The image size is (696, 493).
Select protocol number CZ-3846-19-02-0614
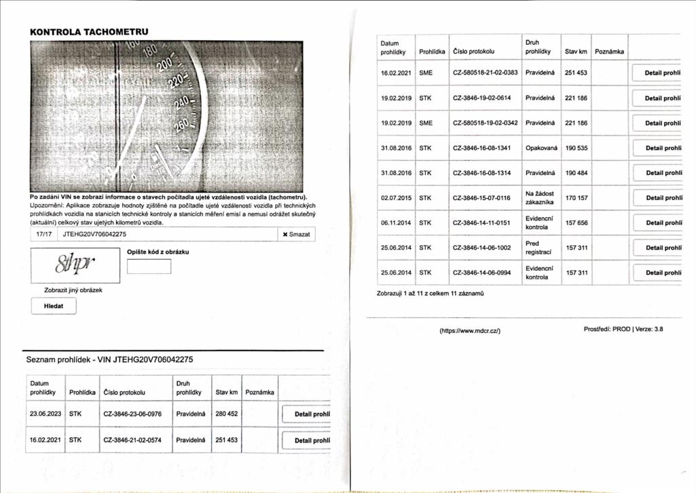[x=481, y=98]
